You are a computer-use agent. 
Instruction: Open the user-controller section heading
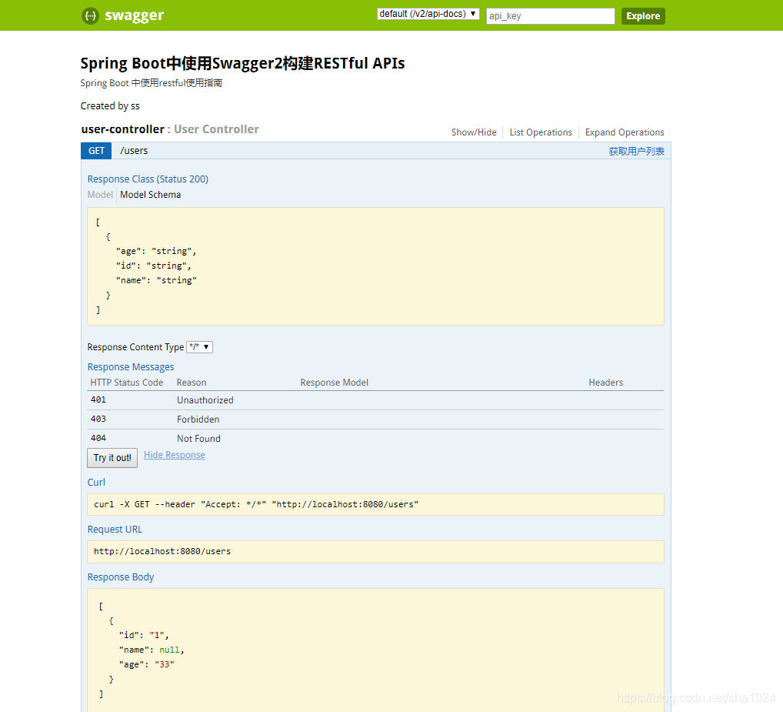coord(123,129)
